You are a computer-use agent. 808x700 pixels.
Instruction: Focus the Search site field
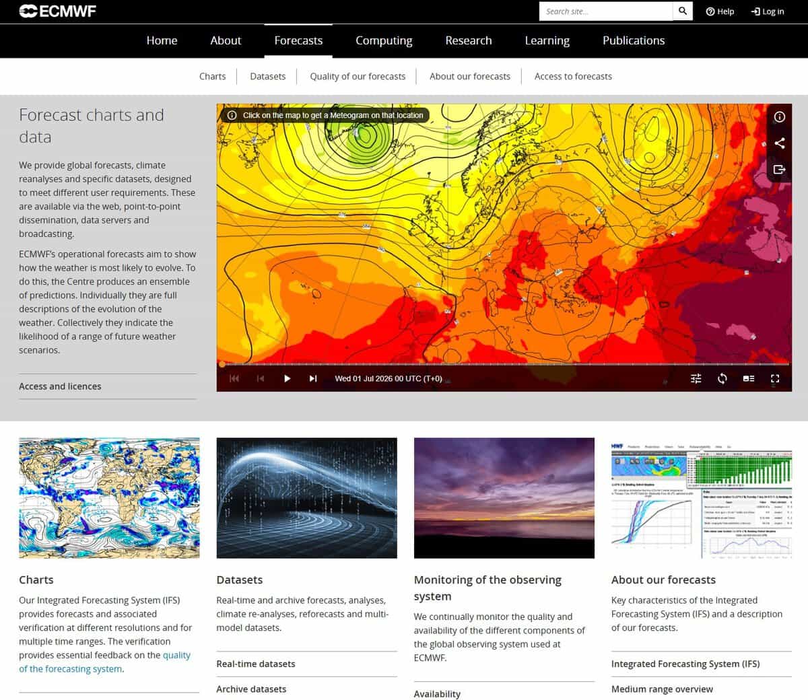[606, 11]
